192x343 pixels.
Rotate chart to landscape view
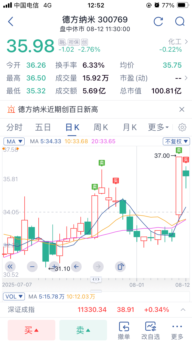[120, 267]
